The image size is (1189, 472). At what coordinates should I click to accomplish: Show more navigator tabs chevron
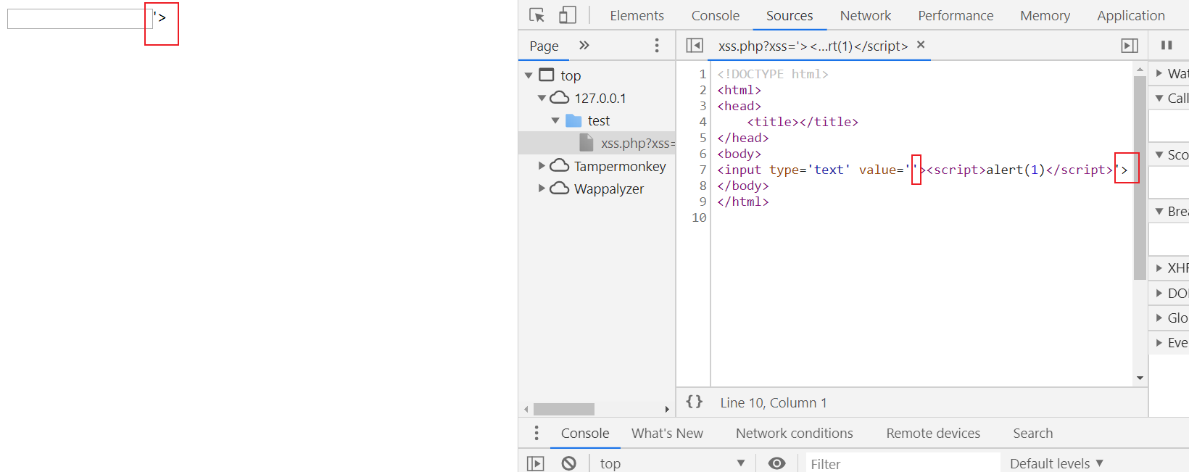click(584, 45)
